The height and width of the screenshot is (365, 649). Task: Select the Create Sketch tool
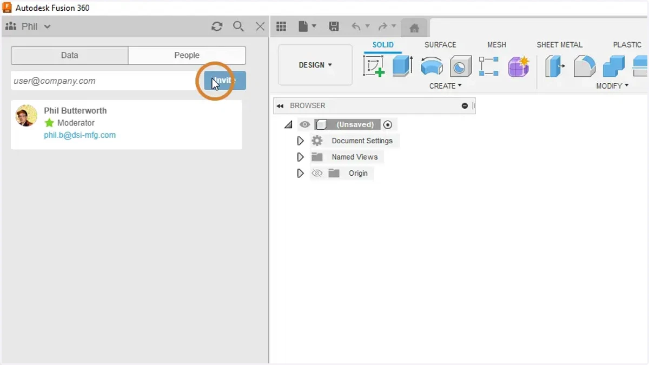click(374, 67)
